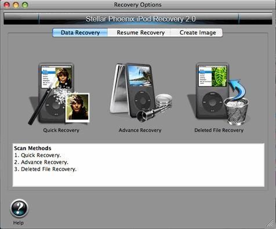Image resolution: width=276 pixels, height=229 pixels.
Task: Open the Quick Recovery iPod icon
Action: [x=59, y=93]
